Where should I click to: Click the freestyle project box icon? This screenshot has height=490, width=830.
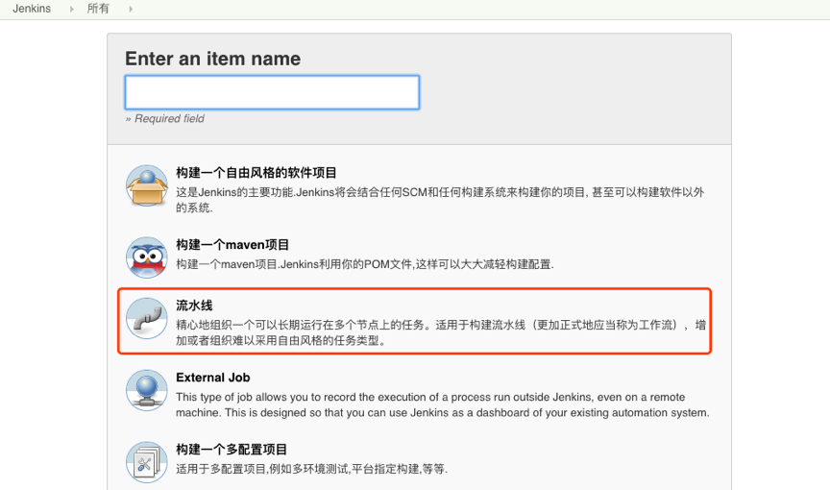[x=147, y=185]
